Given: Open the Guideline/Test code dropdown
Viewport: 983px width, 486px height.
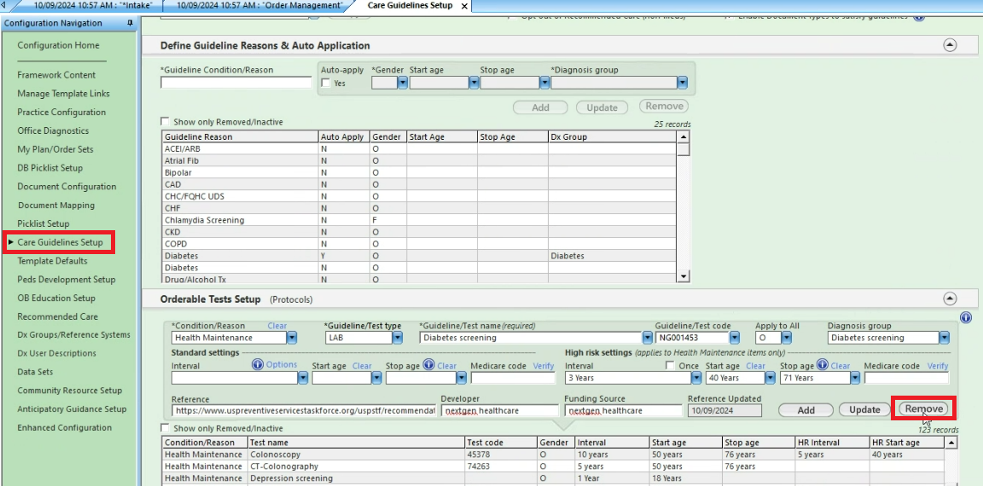Looking at the screenshot, I should (x=735, y=338).
